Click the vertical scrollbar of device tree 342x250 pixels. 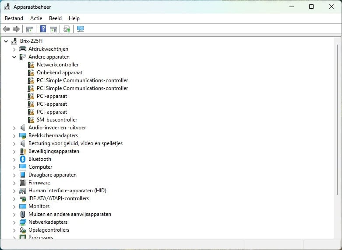(337, 118)
